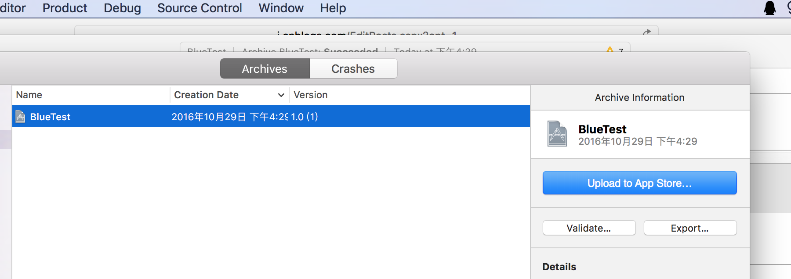Screen dimensions: 791x279
Task: Toggle Creation Date sort chevron
Action: point(281,95)
